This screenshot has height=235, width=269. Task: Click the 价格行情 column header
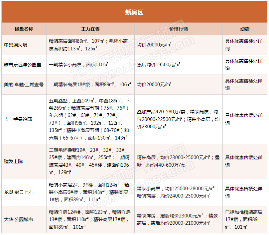coord(178,29)
